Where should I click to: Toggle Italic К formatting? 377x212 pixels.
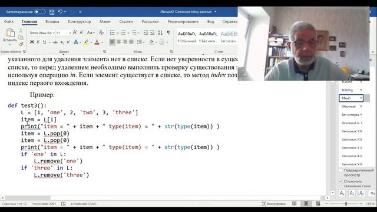click(x=38, y=42)
